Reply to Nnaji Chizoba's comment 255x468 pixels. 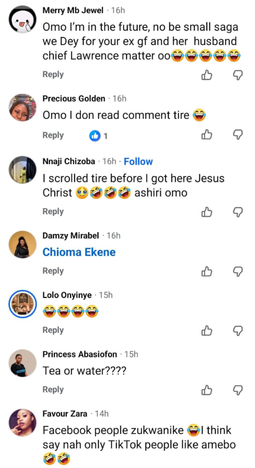(x=53, y=211)
